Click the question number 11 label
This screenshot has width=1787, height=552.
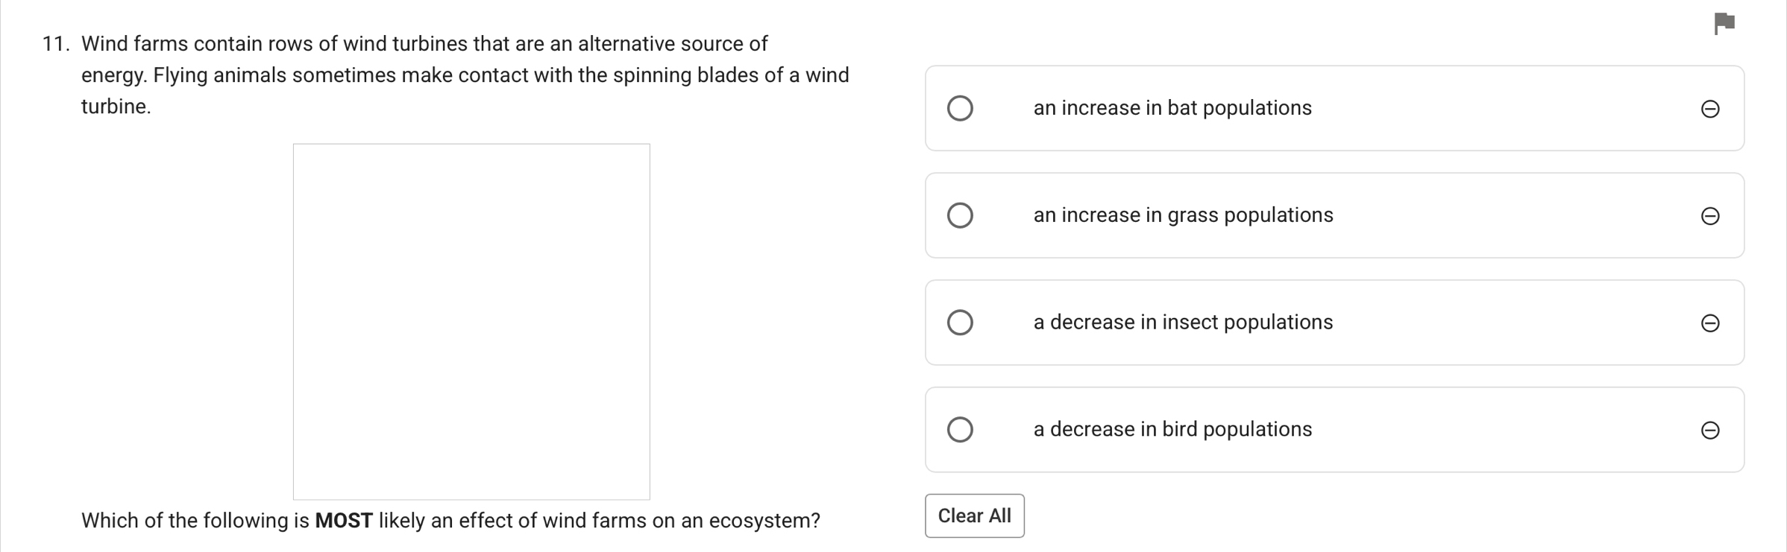click(x=56, y=44)
